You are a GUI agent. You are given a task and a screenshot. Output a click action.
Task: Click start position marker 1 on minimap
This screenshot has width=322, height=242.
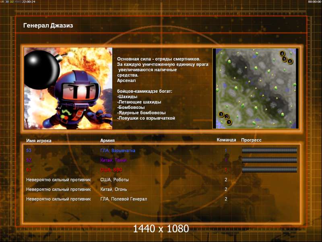[229, 122]
